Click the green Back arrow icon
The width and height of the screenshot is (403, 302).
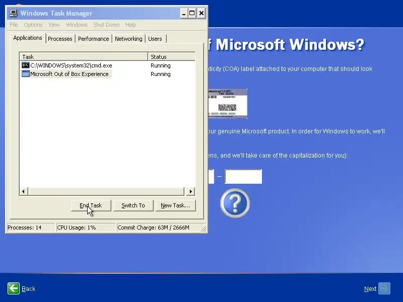(x=14, y=288)
